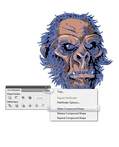Viewport: 119px width, 147px height.
Task: Click the selected gorilla artwork
Action: click(75, 51)
